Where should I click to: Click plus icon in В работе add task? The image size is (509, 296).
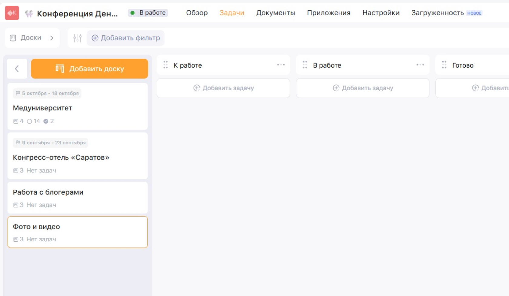[336, 88]
